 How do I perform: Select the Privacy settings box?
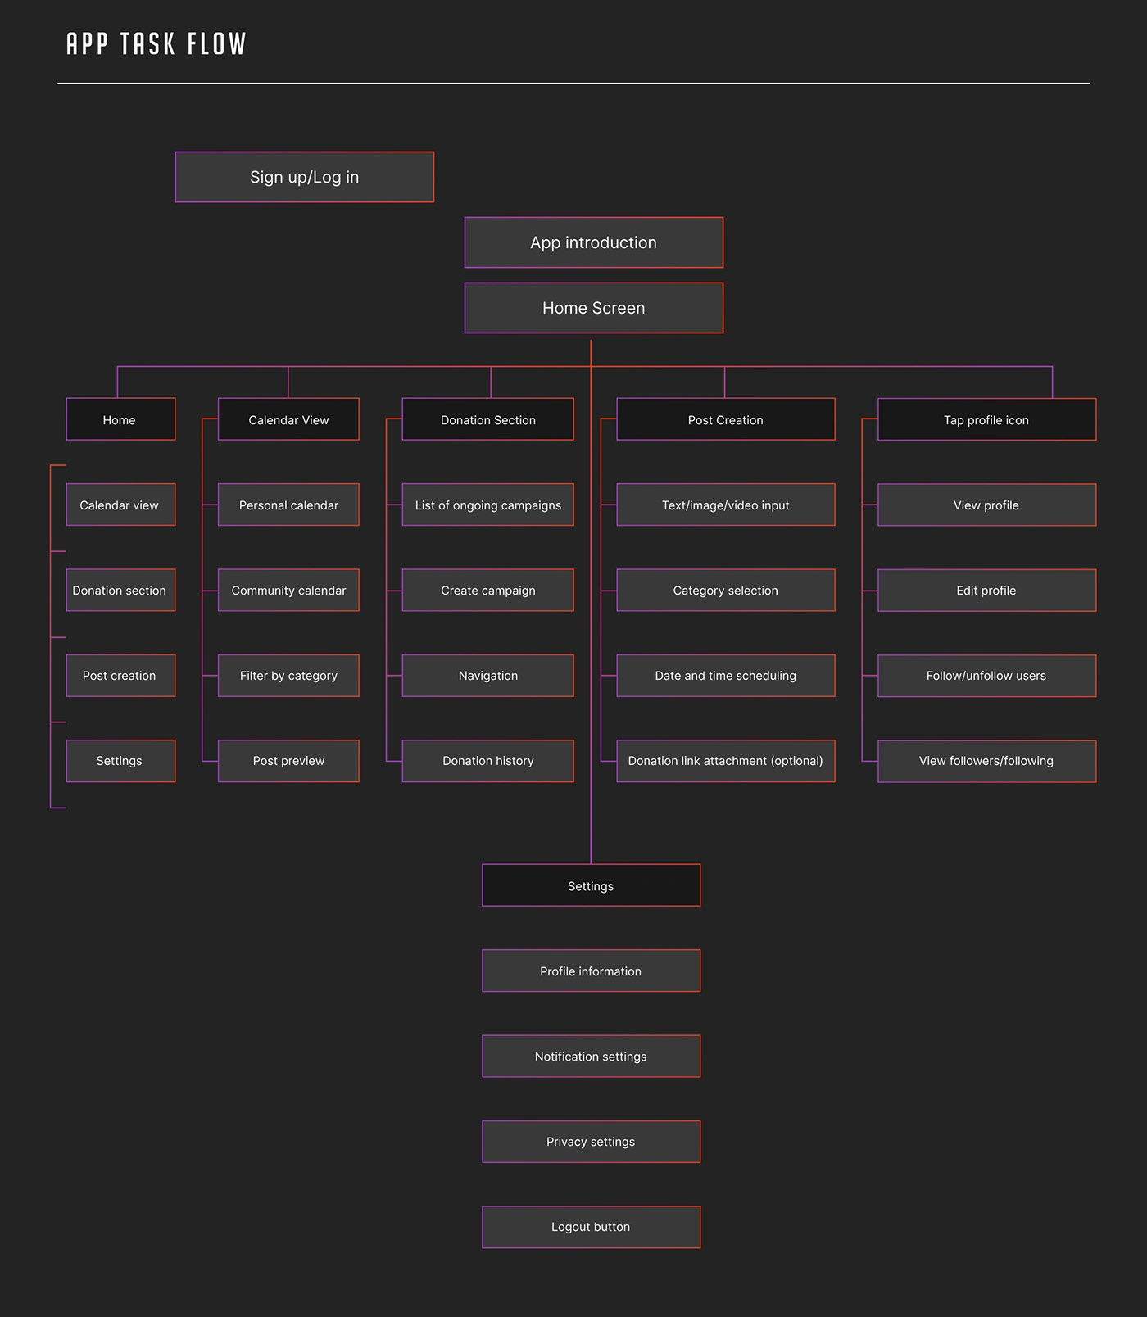tap(592, 1141)
